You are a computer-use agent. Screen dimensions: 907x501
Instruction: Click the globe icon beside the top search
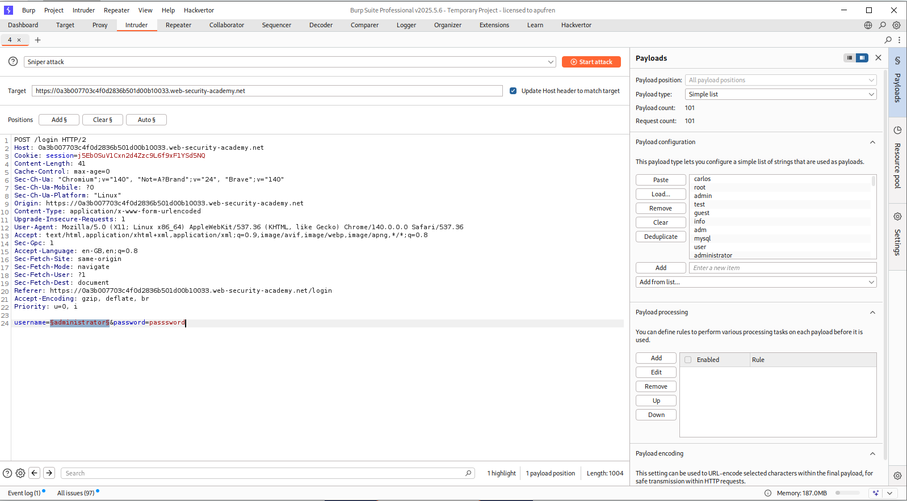pyautogui.click(x=868, y=25)
